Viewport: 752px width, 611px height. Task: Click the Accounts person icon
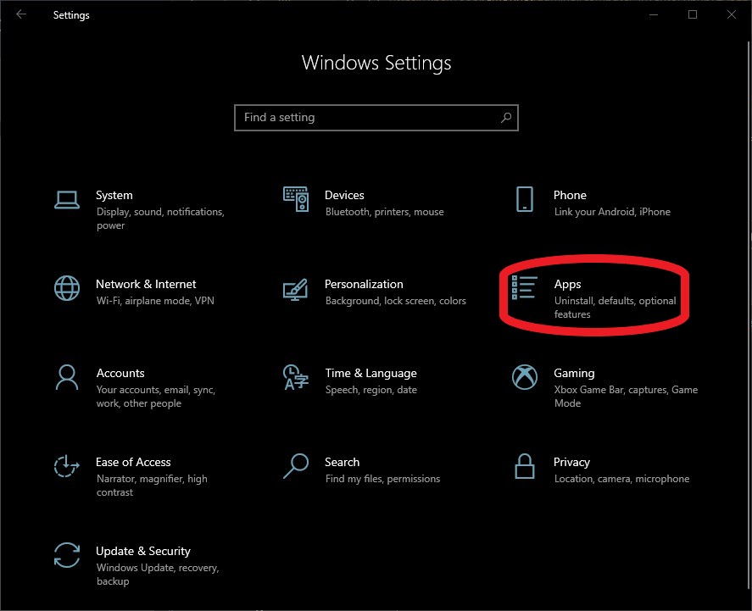pos(67,377)
